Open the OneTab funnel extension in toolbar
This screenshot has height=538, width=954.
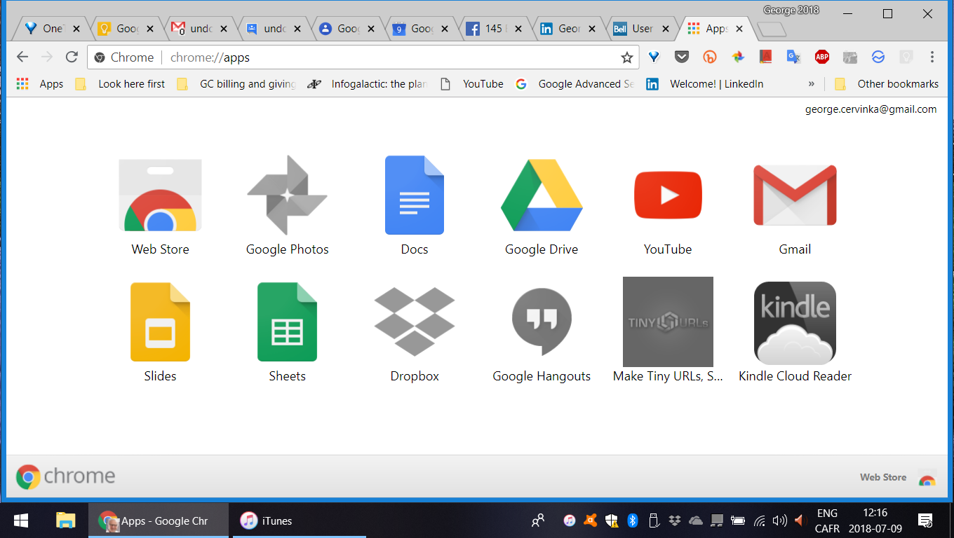(654, 57)
